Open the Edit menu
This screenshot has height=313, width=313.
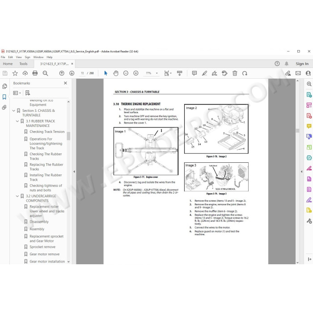[x=10, y=57]
